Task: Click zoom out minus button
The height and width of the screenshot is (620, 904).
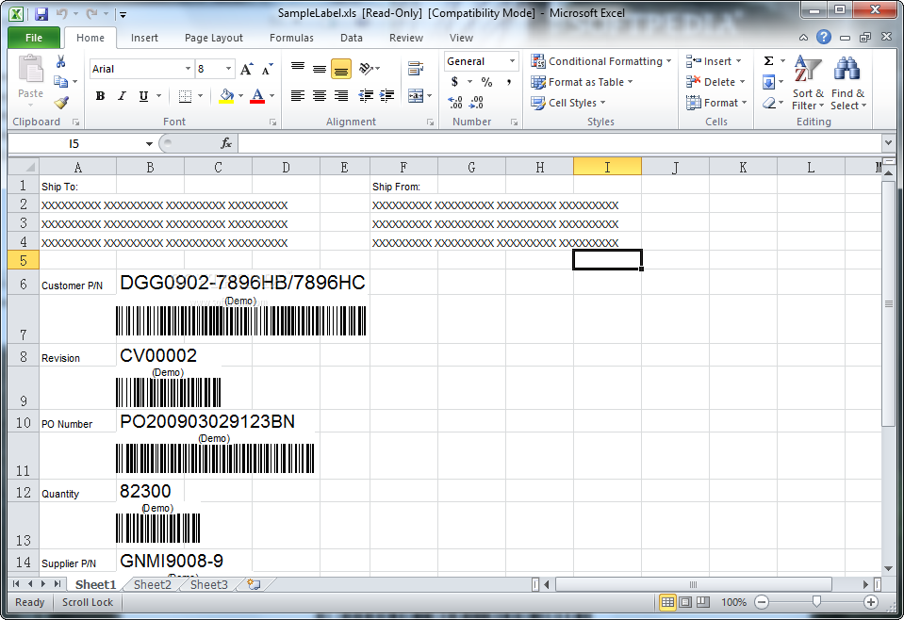Action: 762,602
